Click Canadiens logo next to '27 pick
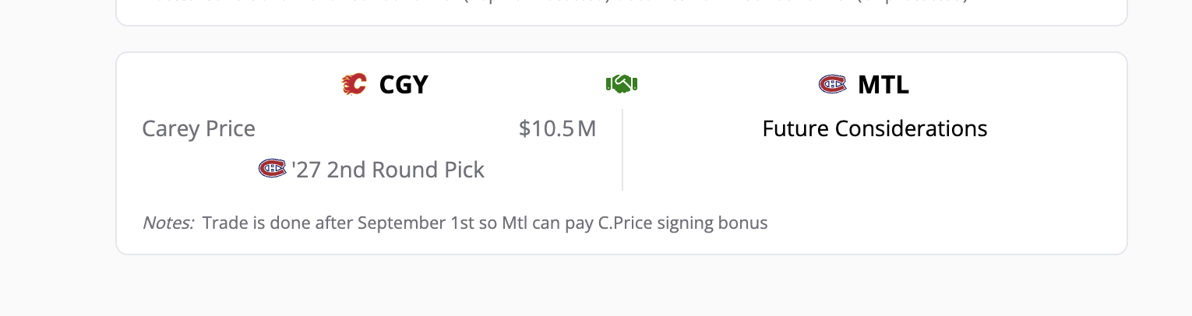The height and width of the screenshot is (316, 1192). pyautogui.click(x=272, y=168)
